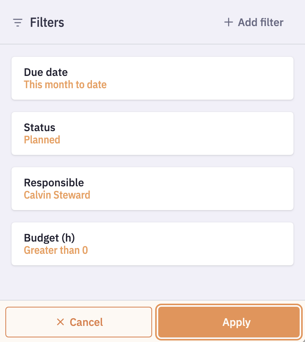Screen dimensions: 305x342
Task: Edit the 'Greater than 0' budget condition
Action: [56, 250]
